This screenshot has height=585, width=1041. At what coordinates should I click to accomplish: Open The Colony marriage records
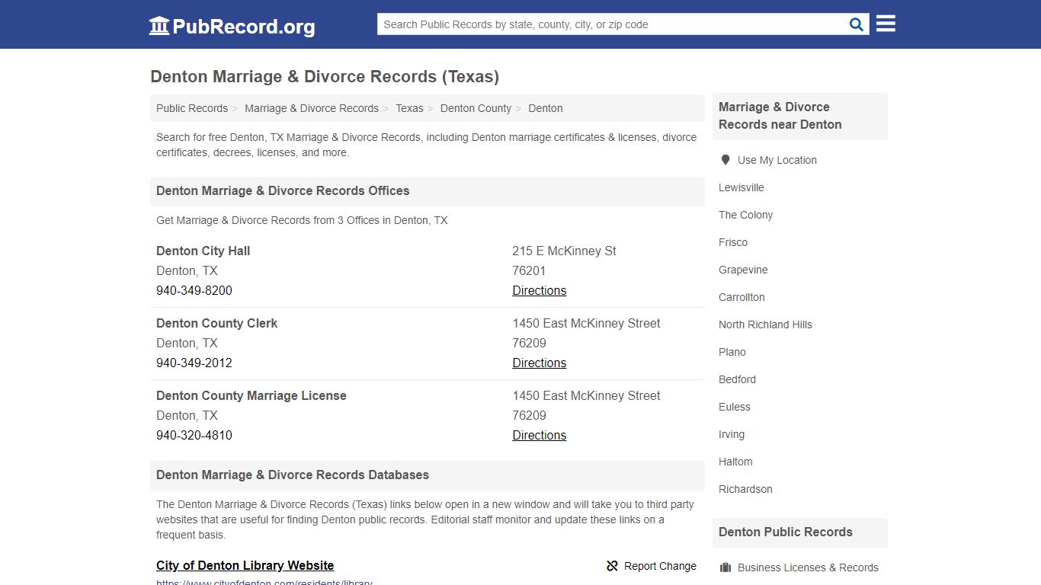point(746,215)
